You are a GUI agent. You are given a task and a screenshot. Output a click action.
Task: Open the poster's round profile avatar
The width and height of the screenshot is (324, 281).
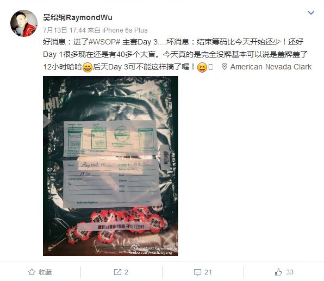pyautogui.click(x=24, y=23)
